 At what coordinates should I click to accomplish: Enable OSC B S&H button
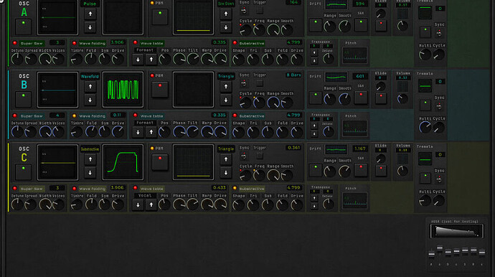361,98
